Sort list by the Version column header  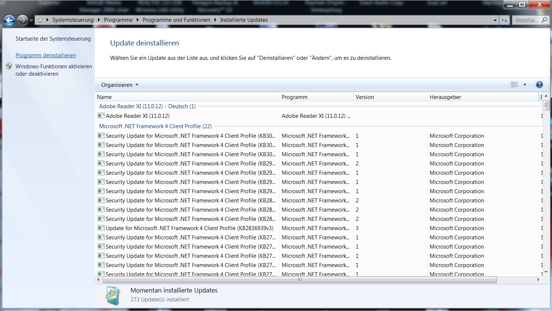click(x=390, y=97)
